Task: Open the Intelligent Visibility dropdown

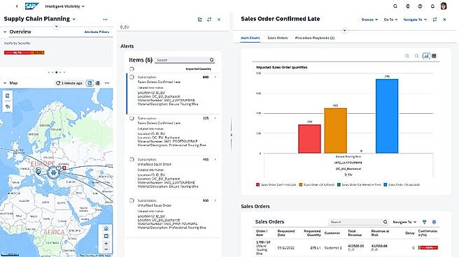Action: tap(64, 6)
